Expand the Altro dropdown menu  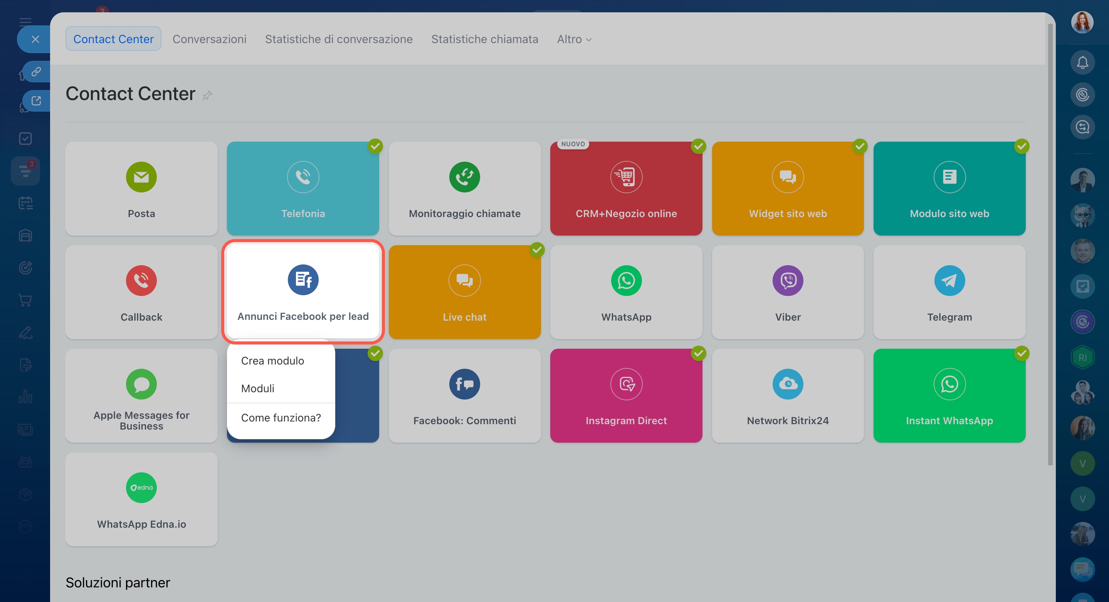pos(574,39)
